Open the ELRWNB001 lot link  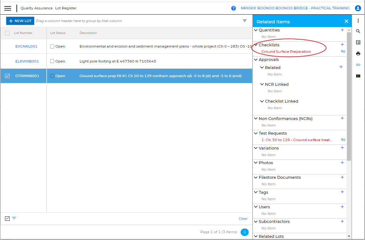click(x=27, y=61)
